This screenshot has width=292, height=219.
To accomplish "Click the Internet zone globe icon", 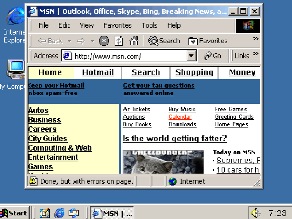I will click(172, 182).
